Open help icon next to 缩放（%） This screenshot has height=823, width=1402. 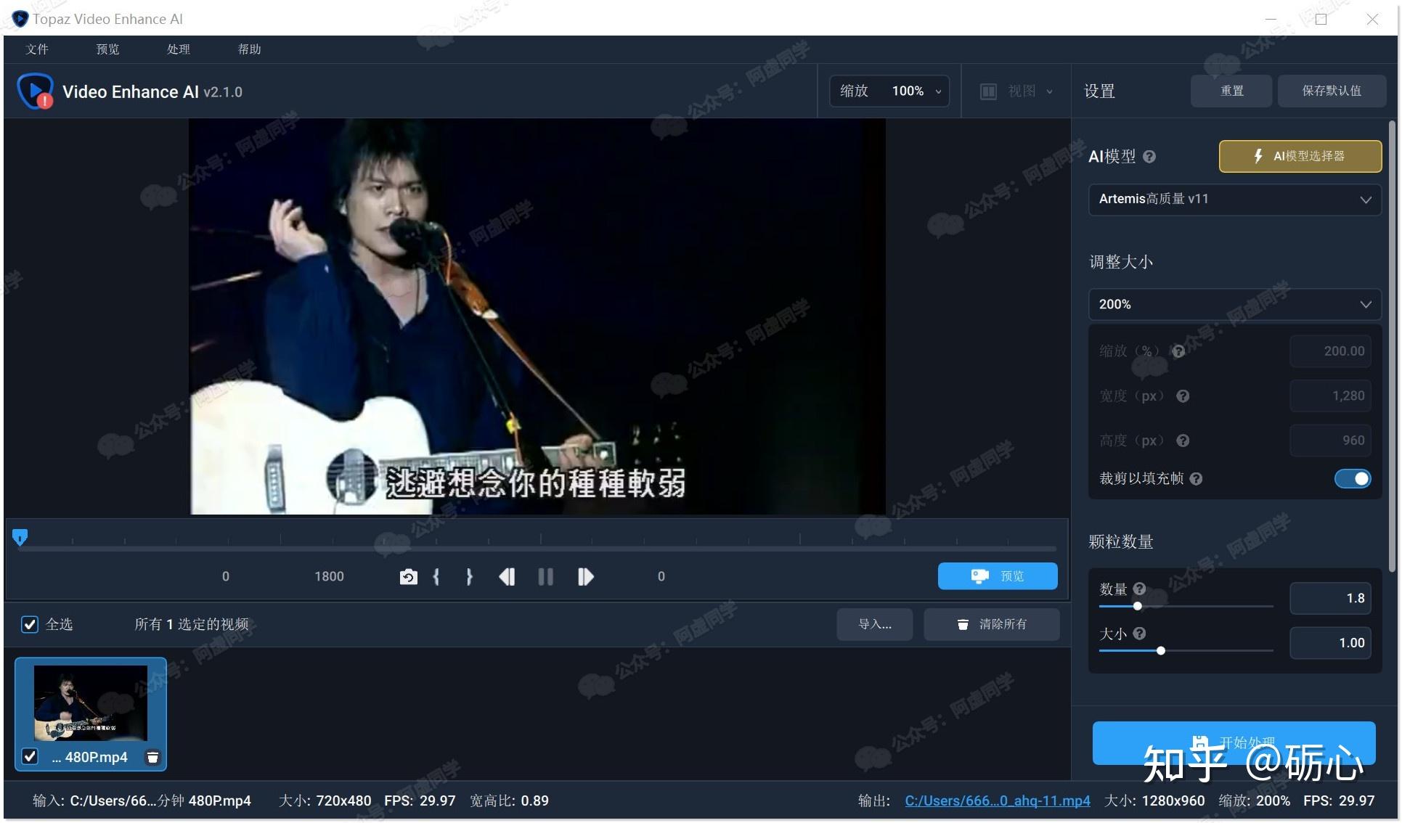(x=1178, y=351)
